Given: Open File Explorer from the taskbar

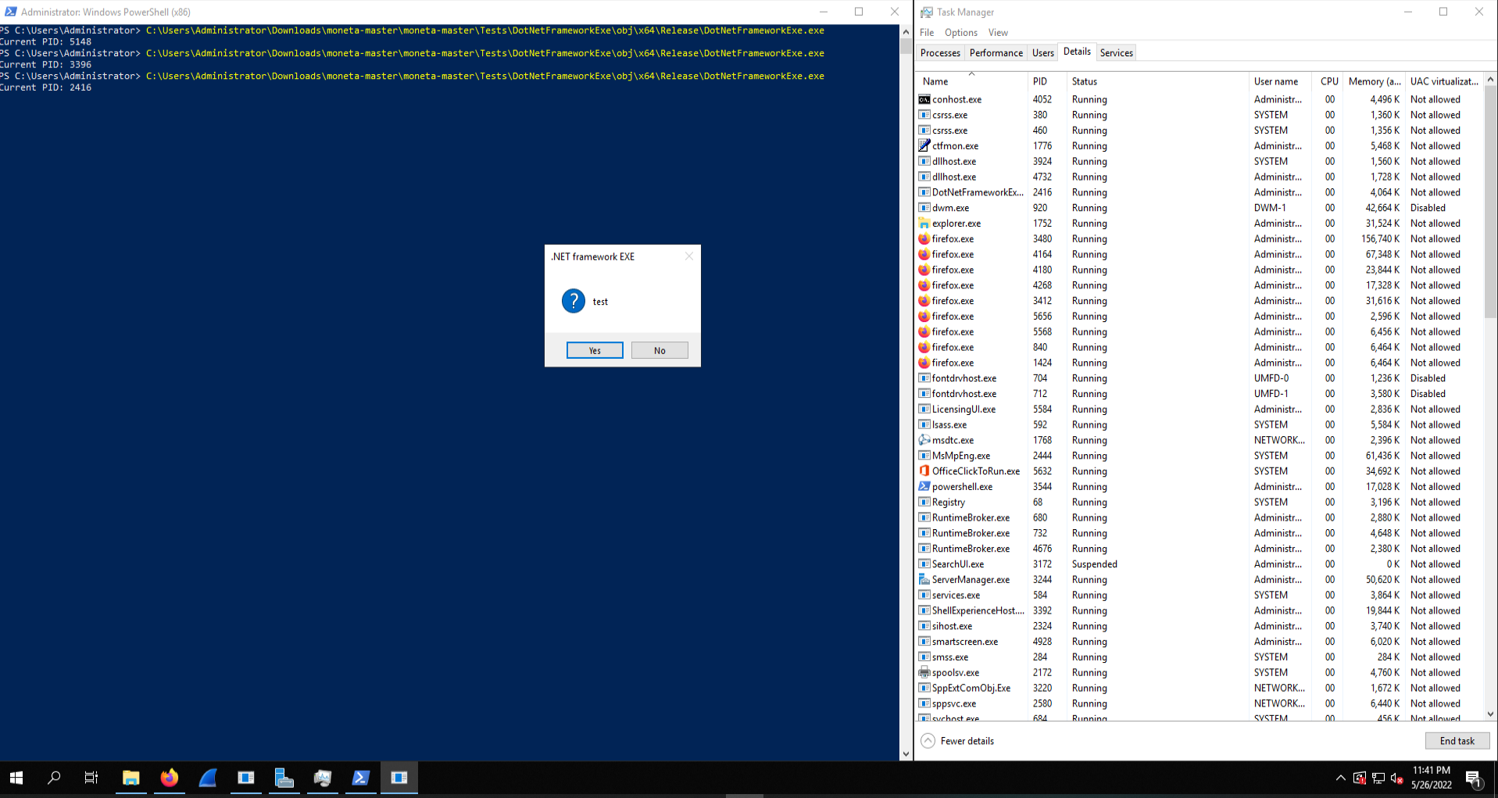Looking at the screenshot, I should (x=130, y=778).
